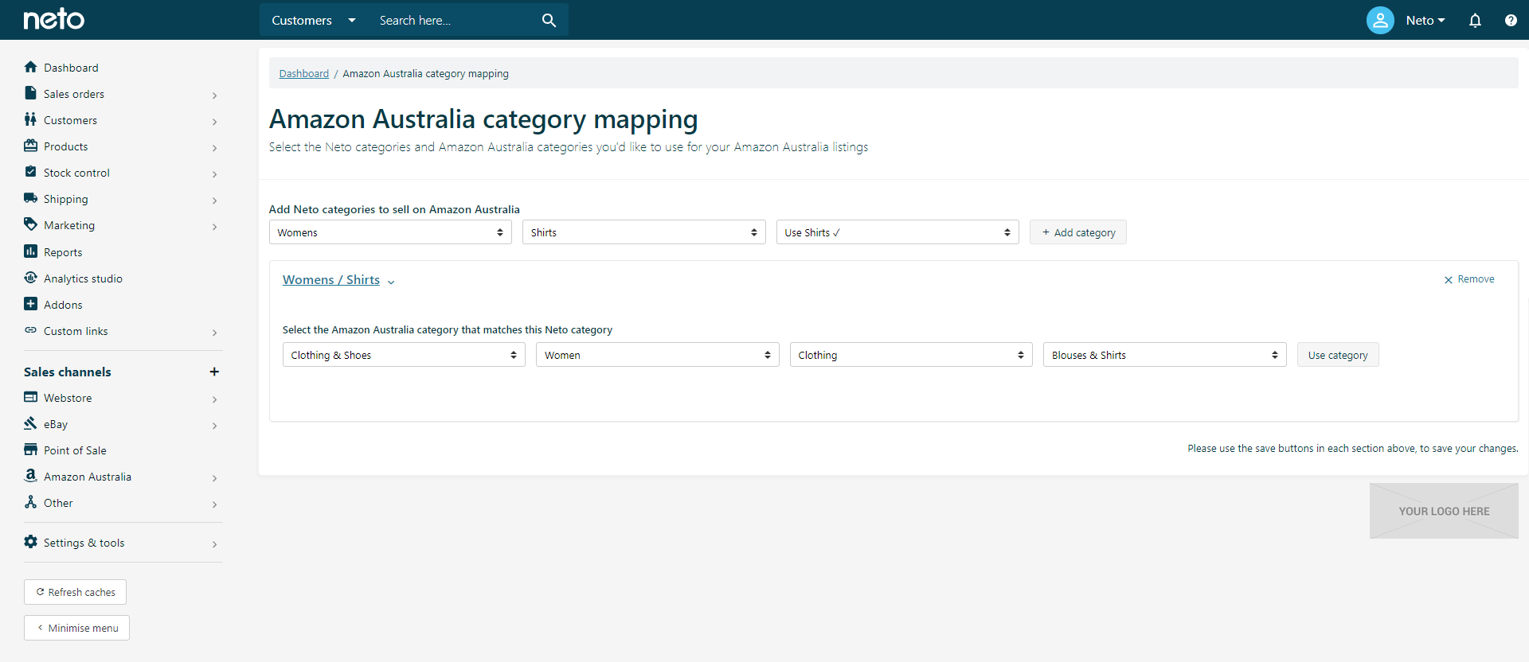Viewport: 1529px width, 662px height.
Task: Add a sales channel with plus icon
Action: click(x=214, y=372)
